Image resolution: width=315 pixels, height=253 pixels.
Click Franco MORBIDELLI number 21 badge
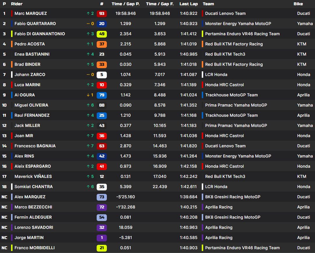[102, 248]
